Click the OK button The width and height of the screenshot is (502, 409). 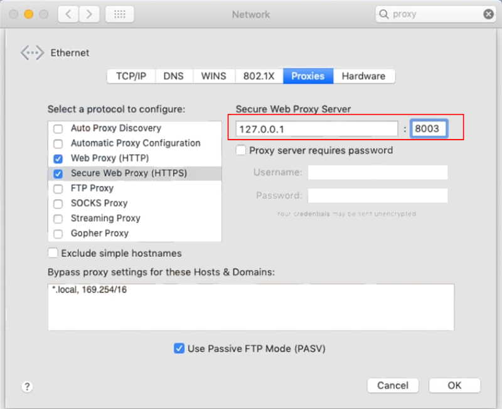(454, 385)
